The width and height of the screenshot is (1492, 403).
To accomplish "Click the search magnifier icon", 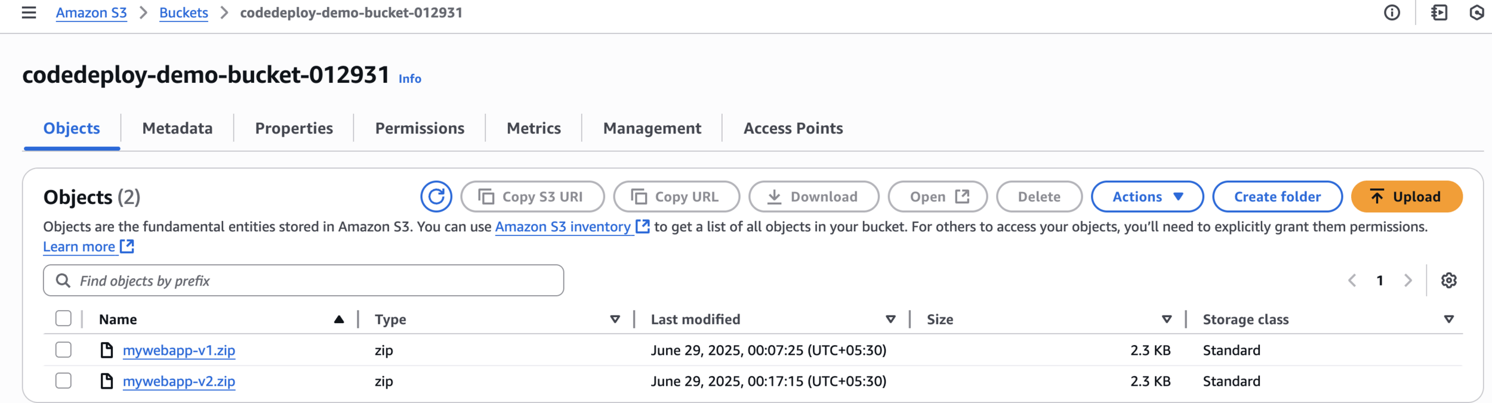I will [63, 280].
